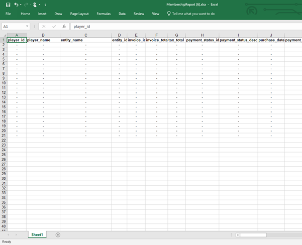Click the Enter checkmark in formula bar
This screenshot has height=245, width=302.
click(54, 26)
